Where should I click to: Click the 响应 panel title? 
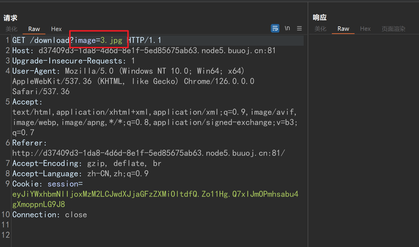[x=320, y=17]
